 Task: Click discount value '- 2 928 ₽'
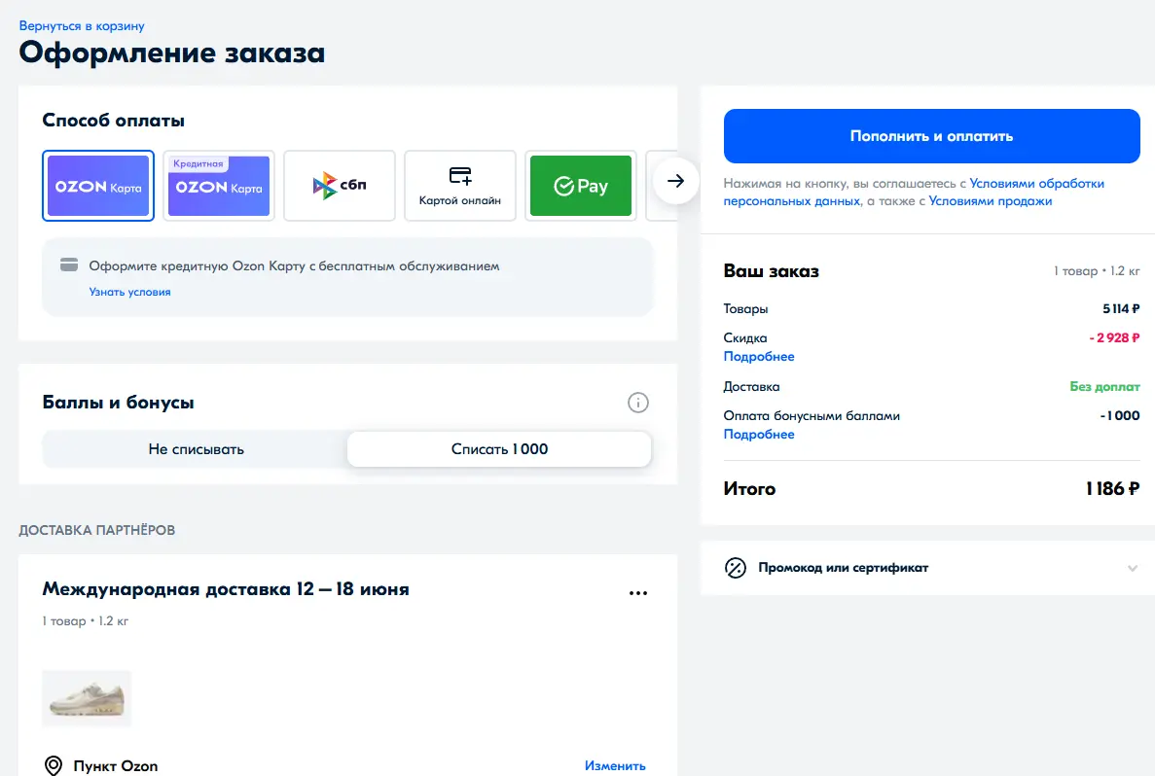[1114, 338]
